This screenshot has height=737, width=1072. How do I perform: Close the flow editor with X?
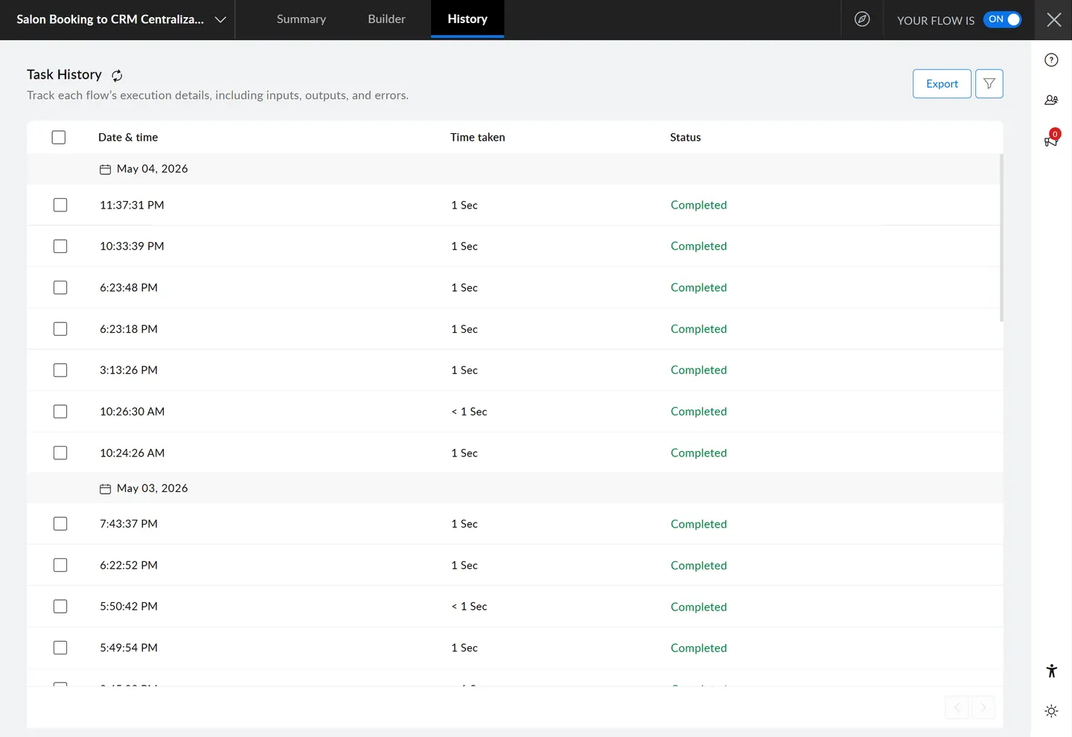pyautogui.click(x=1053, y=19)
